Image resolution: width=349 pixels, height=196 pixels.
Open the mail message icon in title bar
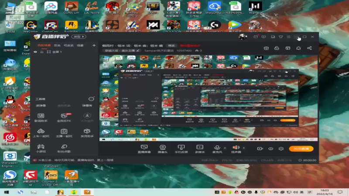pos(256,37)
